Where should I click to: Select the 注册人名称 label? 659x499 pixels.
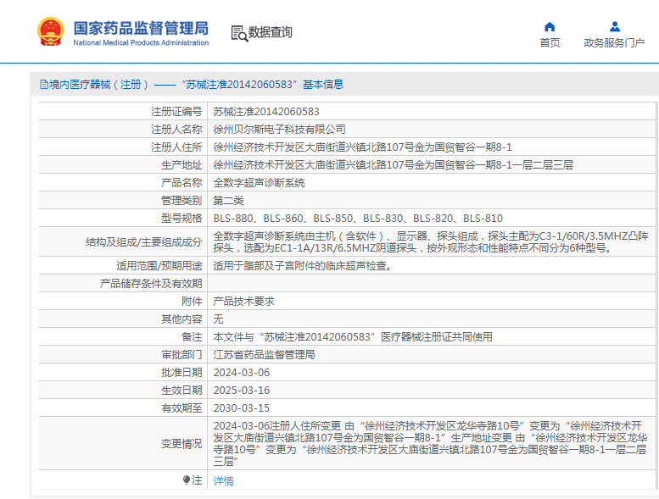pyautogui.click(x=176, y=130)
